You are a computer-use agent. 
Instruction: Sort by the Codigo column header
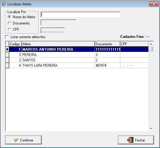(15, 44)
